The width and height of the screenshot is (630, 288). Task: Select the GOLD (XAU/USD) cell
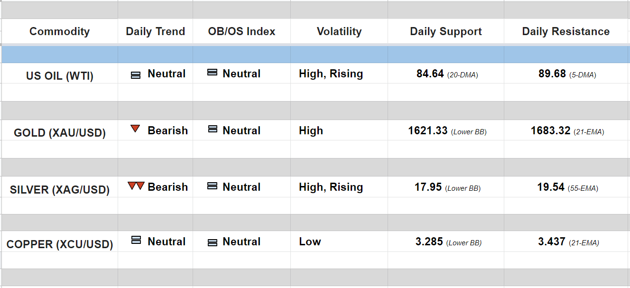coord(60,133)
